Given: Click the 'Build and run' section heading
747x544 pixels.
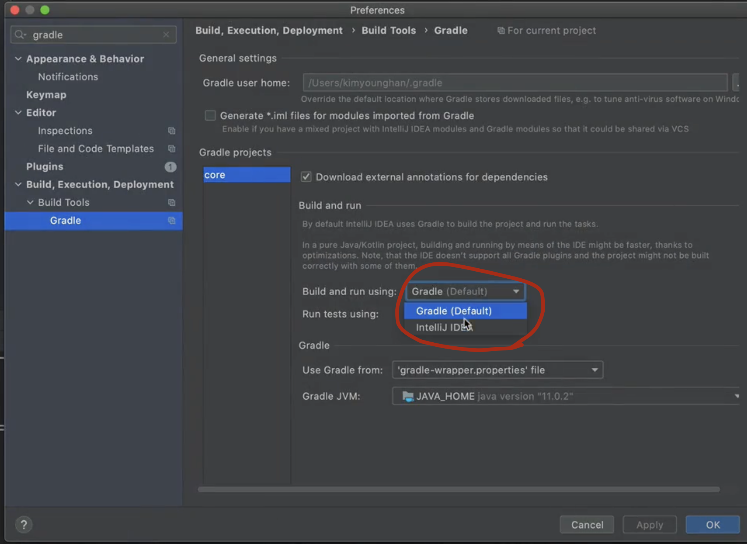Looking at the screenshot, I should pyautogui.click(x=330, y=206).
